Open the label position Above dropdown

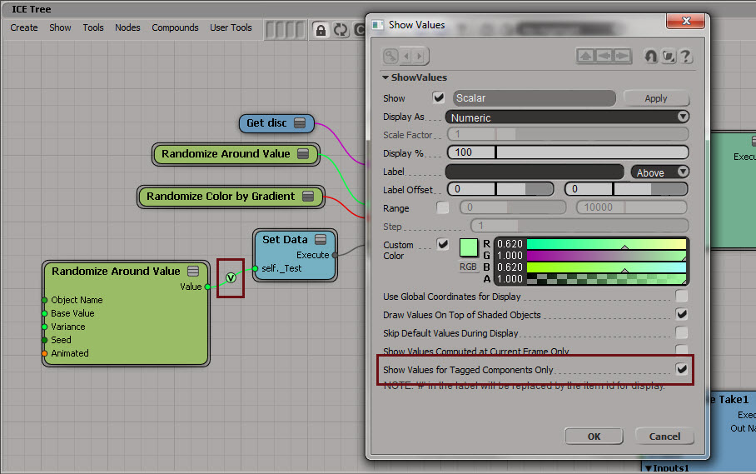pos(660,172)
